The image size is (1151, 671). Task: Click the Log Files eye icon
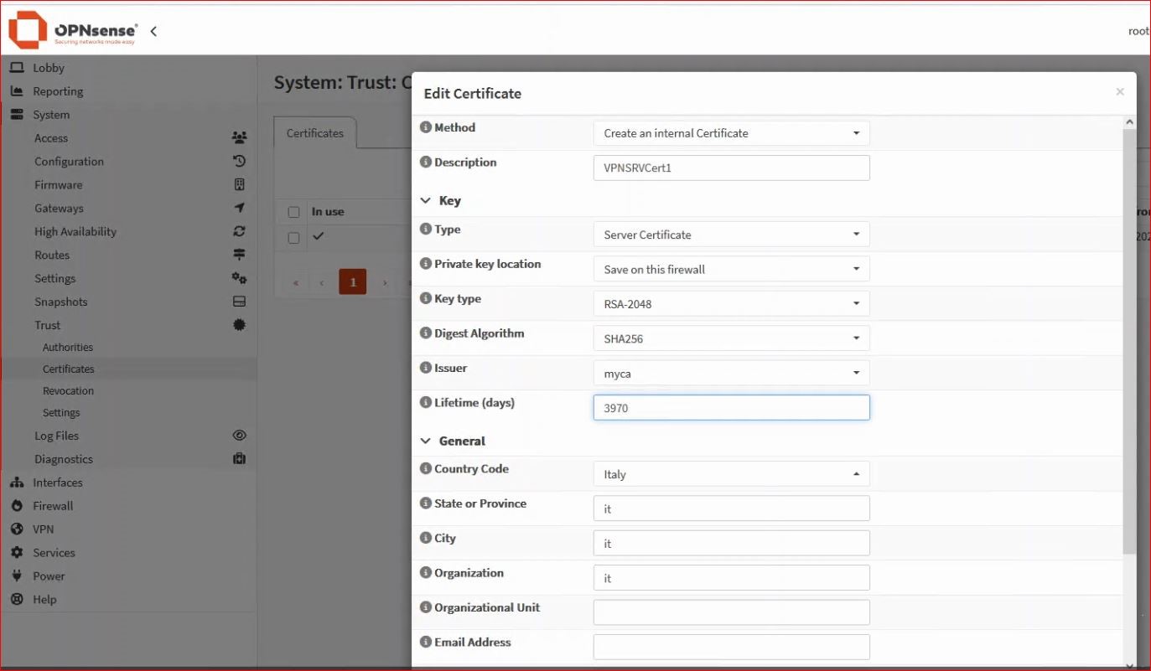click(239, 436)
